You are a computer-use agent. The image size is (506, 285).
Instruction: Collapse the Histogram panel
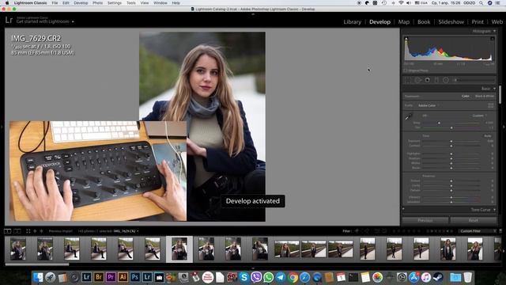(x=494, y=32)
